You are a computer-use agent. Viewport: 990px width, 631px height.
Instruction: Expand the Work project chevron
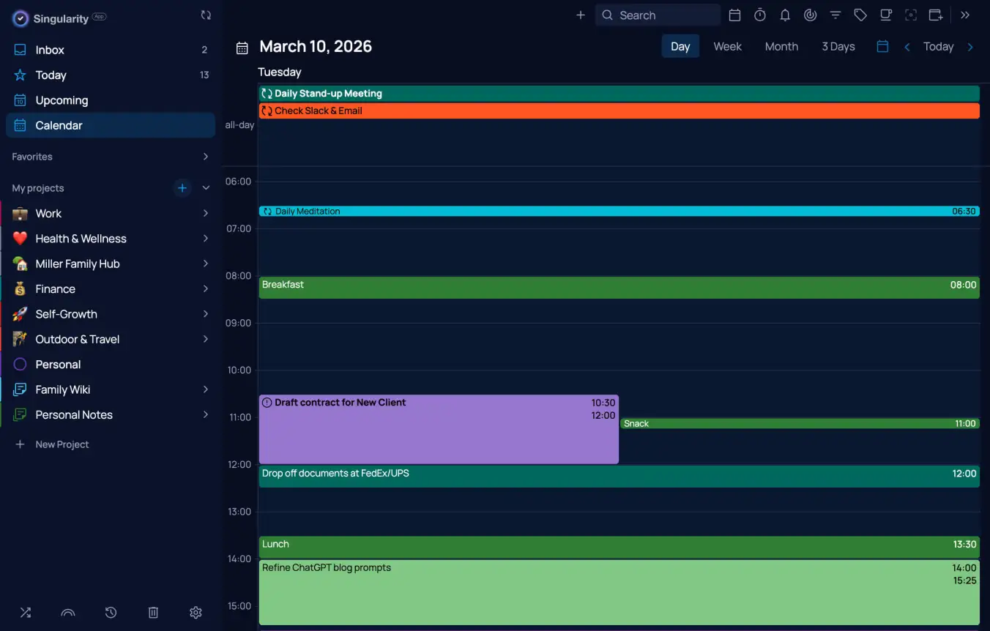click(206, 214)
